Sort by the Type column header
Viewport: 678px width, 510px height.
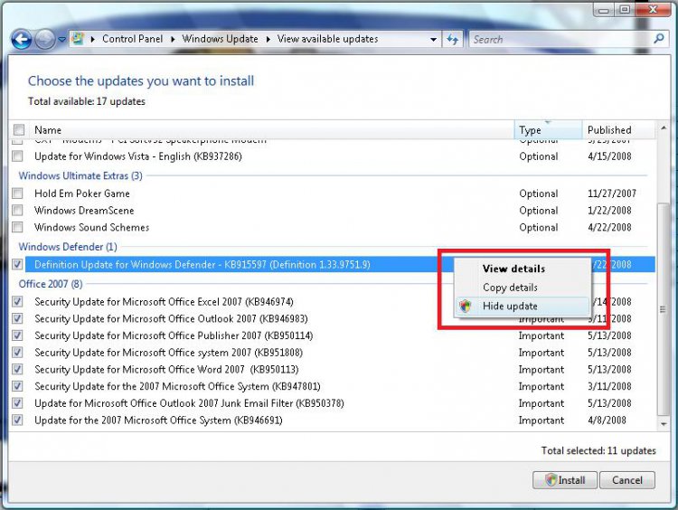coord(548,130)
